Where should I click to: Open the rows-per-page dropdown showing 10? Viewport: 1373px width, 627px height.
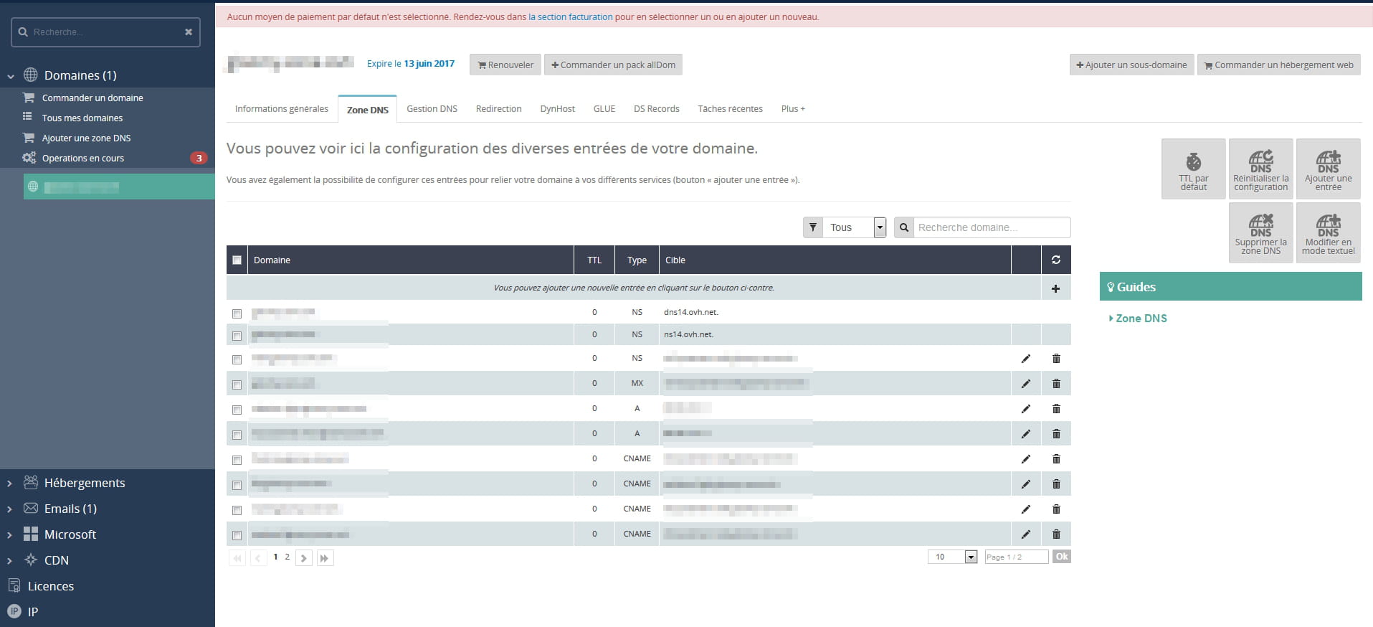coord(953,557)
